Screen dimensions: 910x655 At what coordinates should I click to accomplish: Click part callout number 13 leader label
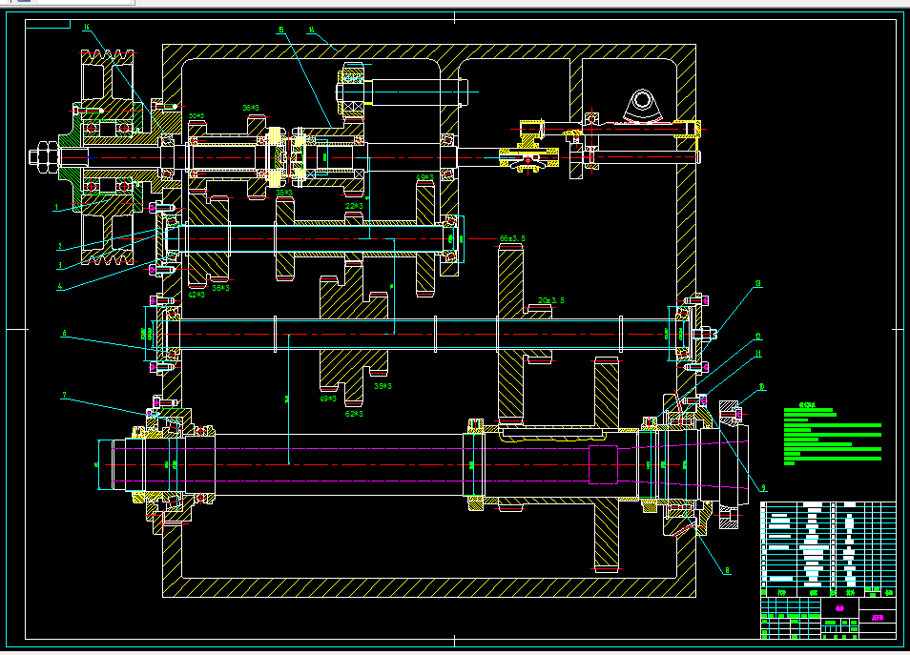758,284
